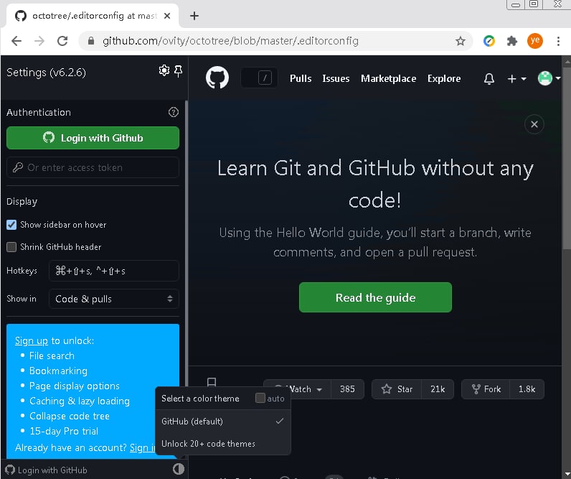571x479 pixels.
Task: Bookmark this page with star icon
Action: (461, 41)
